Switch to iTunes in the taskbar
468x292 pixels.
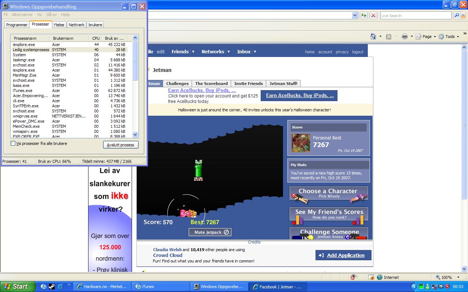pos(160,287)
